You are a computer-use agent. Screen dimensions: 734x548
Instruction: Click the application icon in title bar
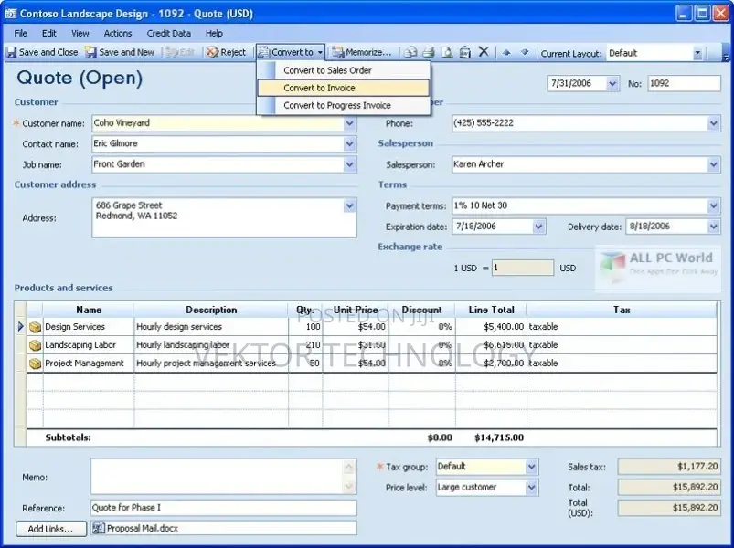click(10, 13)
